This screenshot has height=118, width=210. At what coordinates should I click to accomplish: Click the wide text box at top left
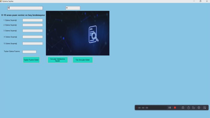(25, 8)
